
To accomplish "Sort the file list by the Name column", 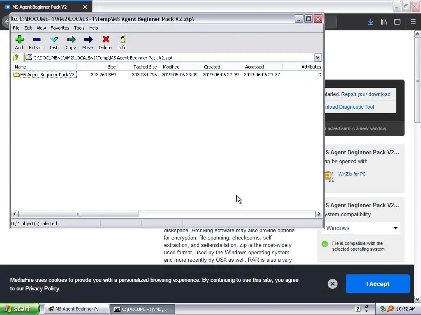I will (x=44, y=67).
